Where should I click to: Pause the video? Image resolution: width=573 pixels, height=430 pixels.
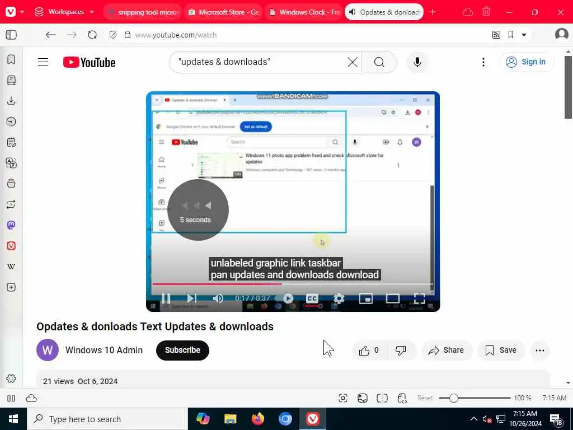coord(166,298)
